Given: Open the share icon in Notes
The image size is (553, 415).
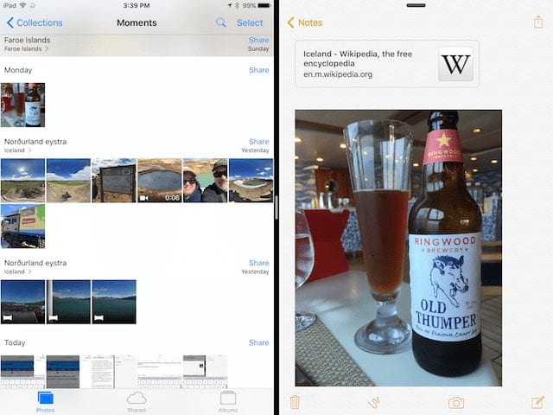Looking at the screenshot, I should [x=537, y=22].
